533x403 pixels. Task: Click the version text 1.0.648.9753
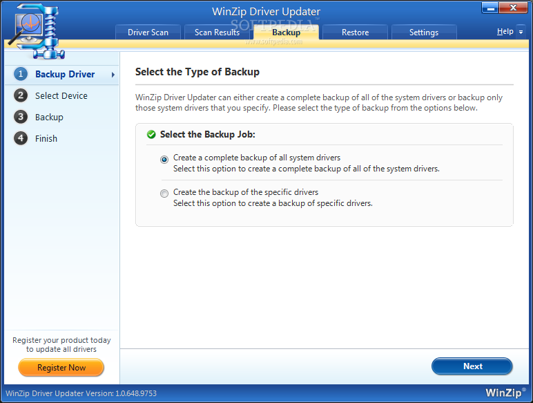coord(136,393)
